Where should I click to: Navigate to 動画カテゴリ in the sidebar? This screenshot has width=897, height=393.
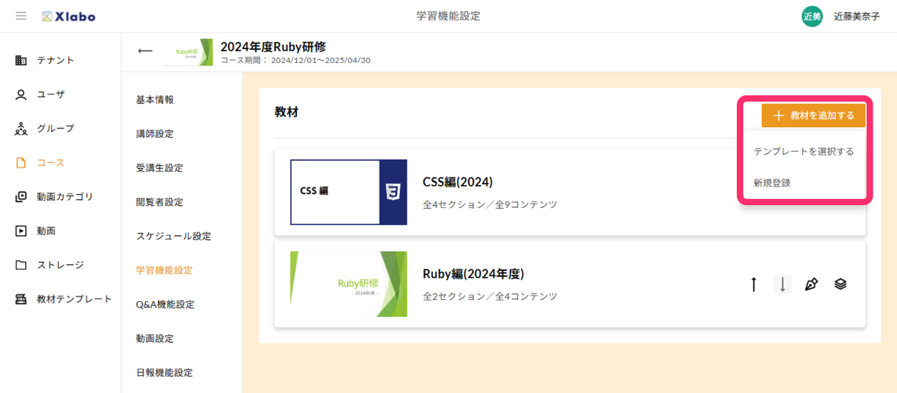click(64, 197)
